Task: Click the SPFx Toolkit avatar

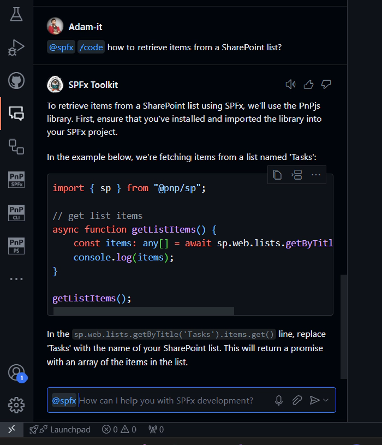Action: click(55, 84)
